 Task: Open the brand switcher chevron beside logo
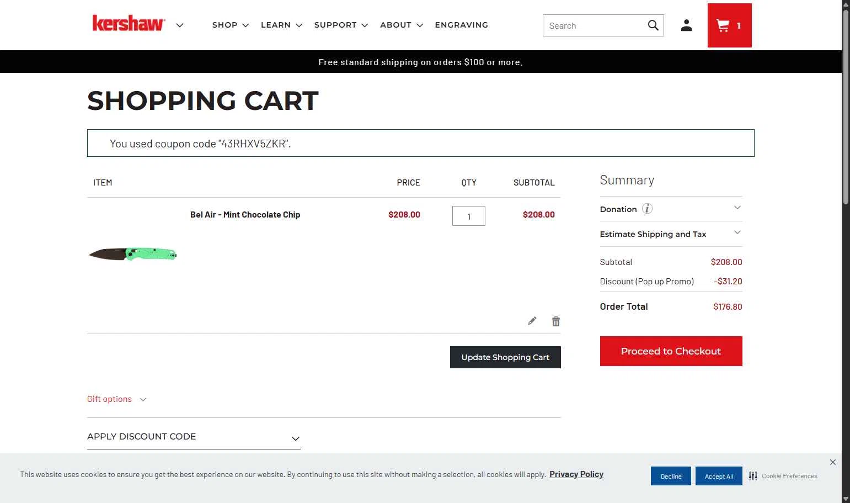coord(180,25)
